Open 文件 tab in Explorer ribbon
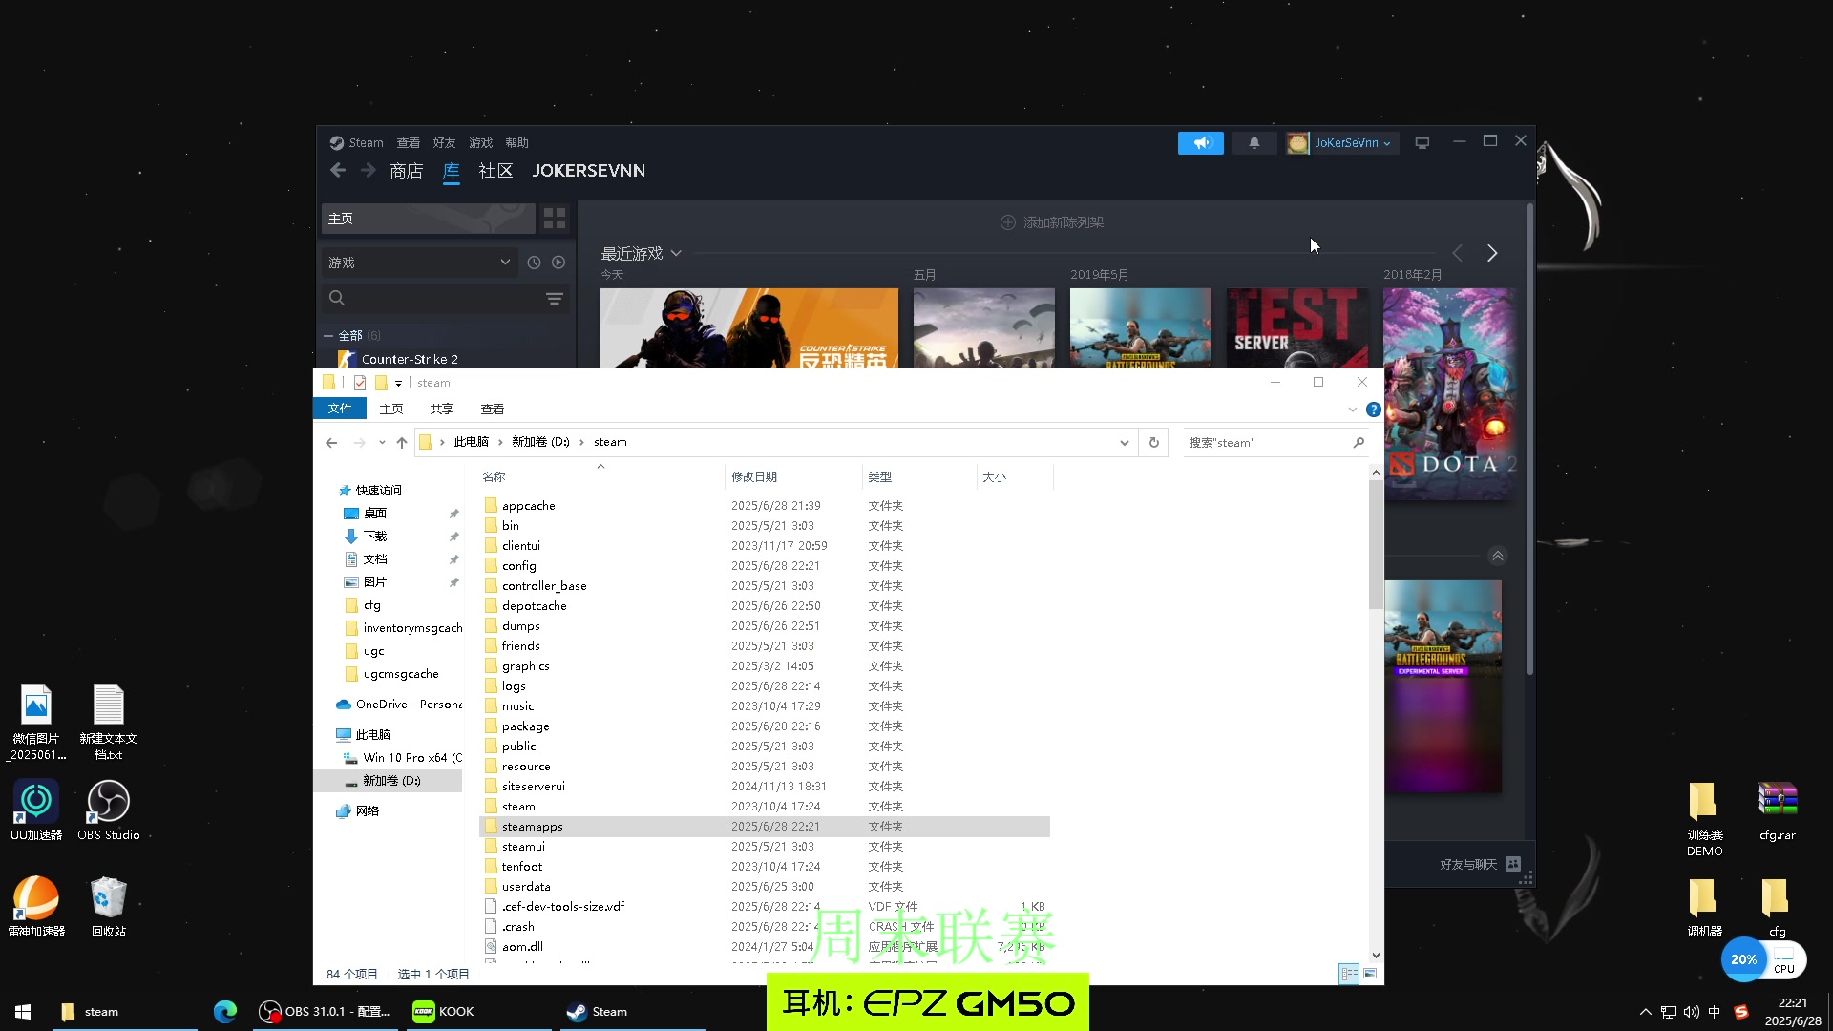1833x1031 pixels. pyautogui.click(x=340, y=409)
